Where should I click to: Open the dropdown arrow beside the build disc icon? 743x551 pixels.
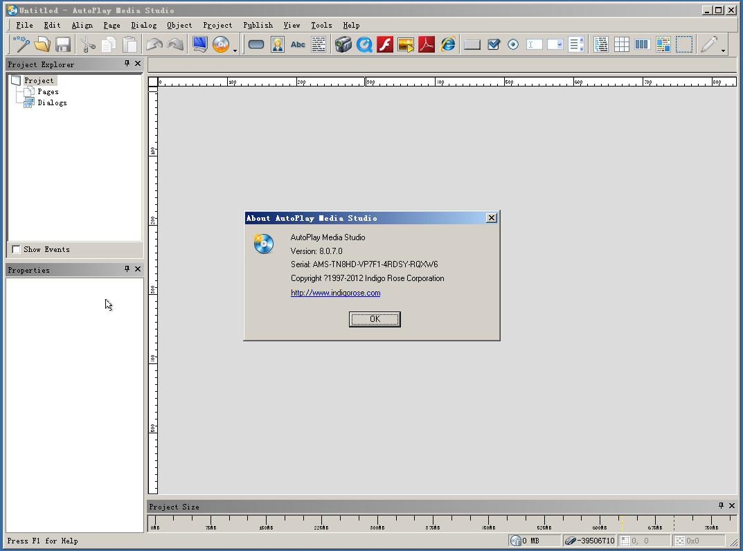coord(235,51)
